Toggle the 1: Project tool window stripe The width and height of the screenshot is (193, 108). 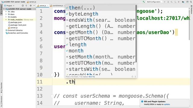(x=1, y=9)
